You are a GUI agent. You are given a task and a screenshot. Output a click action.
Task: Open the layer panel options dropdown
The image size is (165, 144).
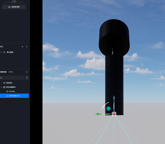coord(27,47)
